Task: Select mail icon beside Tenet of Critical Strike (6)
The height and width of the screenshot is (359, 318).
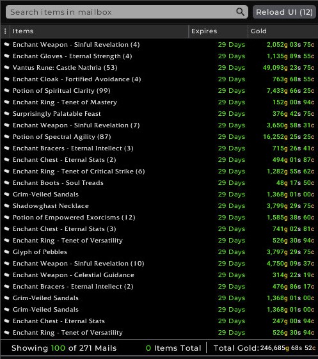Action: pos(6,172)
